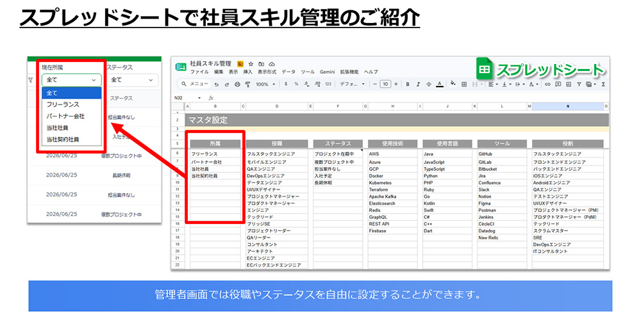Click the Sheets home logo icon

coord(181,67)
